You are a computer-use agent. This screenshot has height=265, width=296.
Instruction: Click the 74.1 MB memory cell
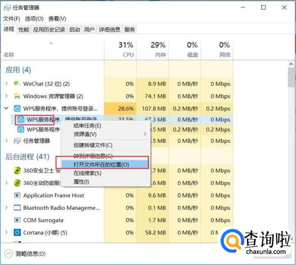(x=152, y=96)
